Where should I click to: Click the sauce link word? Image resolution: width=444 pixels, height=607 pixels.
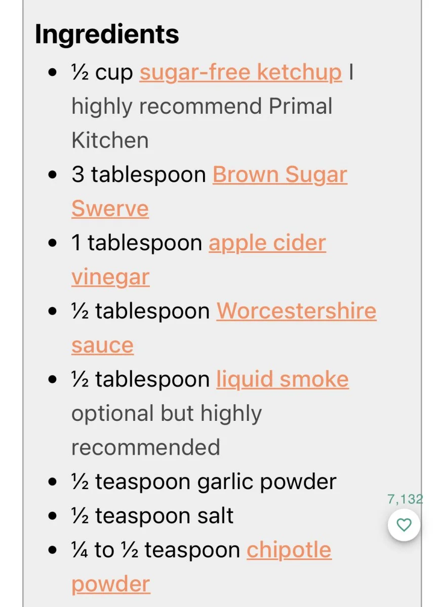pyautogui.click(x=102, y=346)
